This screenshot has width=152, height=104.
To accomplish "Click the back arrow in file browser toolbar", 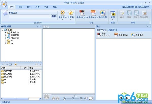I will 3,64.
